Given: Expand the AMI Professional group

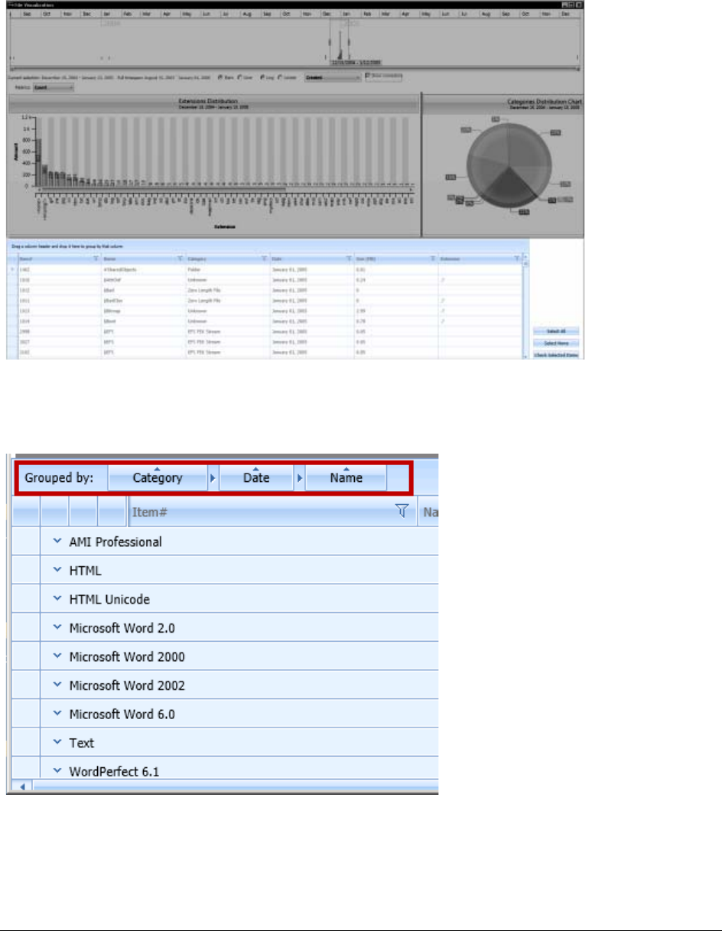Looking at the screenshot, I should point(57,541).
